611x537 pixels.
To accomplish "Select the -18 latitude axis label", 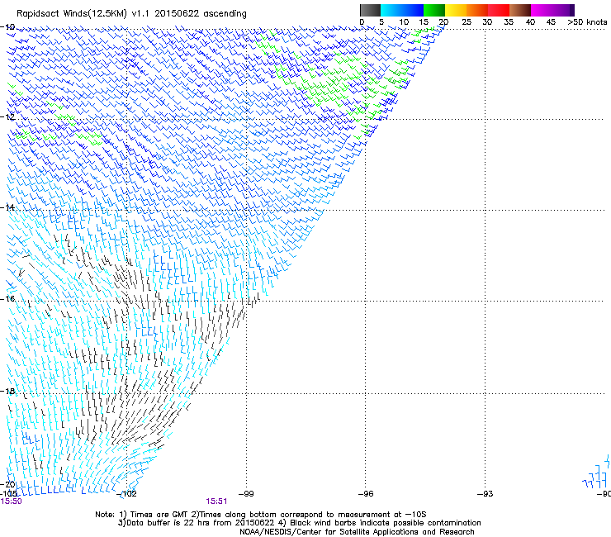I will click(x=7, y=391).
